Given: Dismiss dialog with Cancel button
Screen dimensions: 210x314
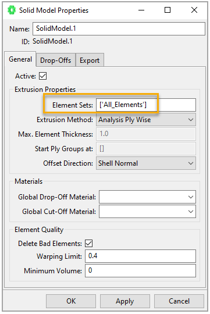Looking at the screenshot, I should 179,301.
